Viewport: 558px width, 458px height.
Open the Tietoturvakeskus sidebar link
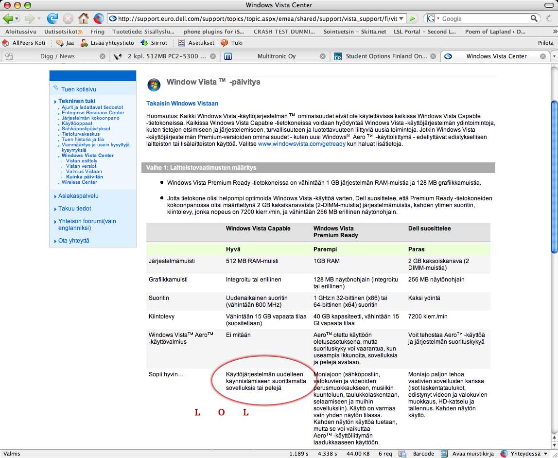pyautogui.click(x=80, y=134)
